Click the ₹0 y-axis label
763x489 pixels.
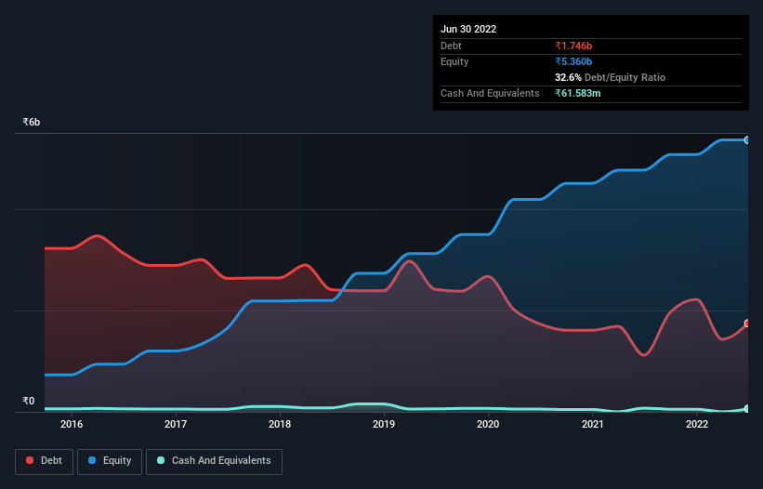(29, 401)
